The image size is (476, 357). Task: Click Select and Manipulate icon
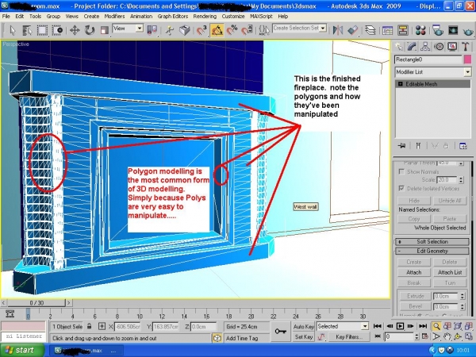point(170,30)
